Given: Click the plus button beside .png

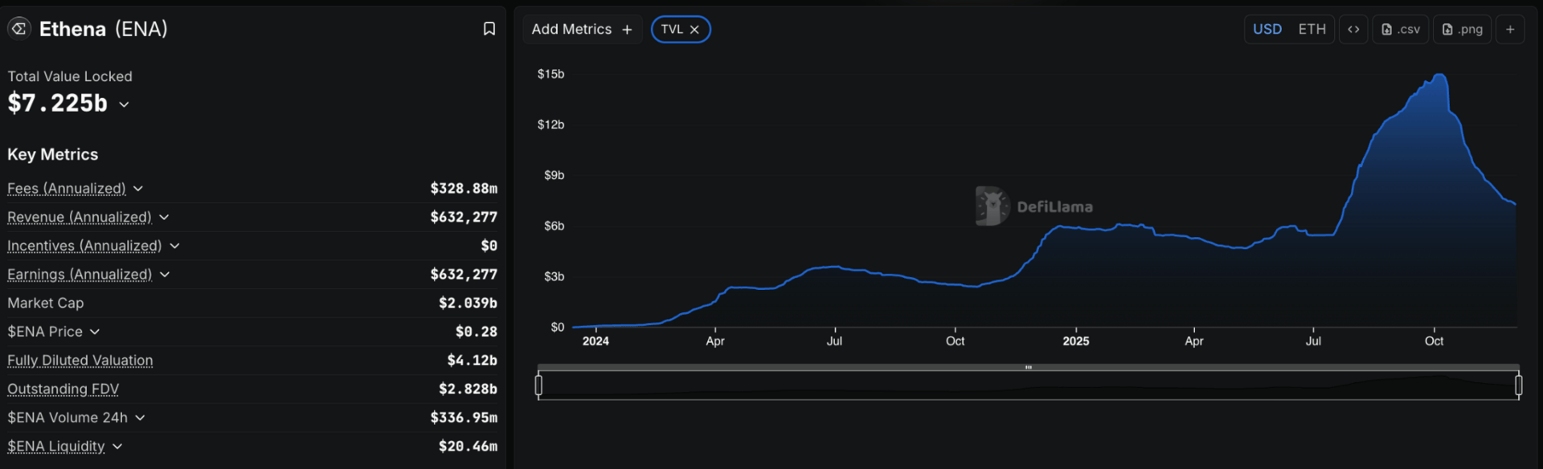Looking at the screenshot, I should (x=1510, y=30).
